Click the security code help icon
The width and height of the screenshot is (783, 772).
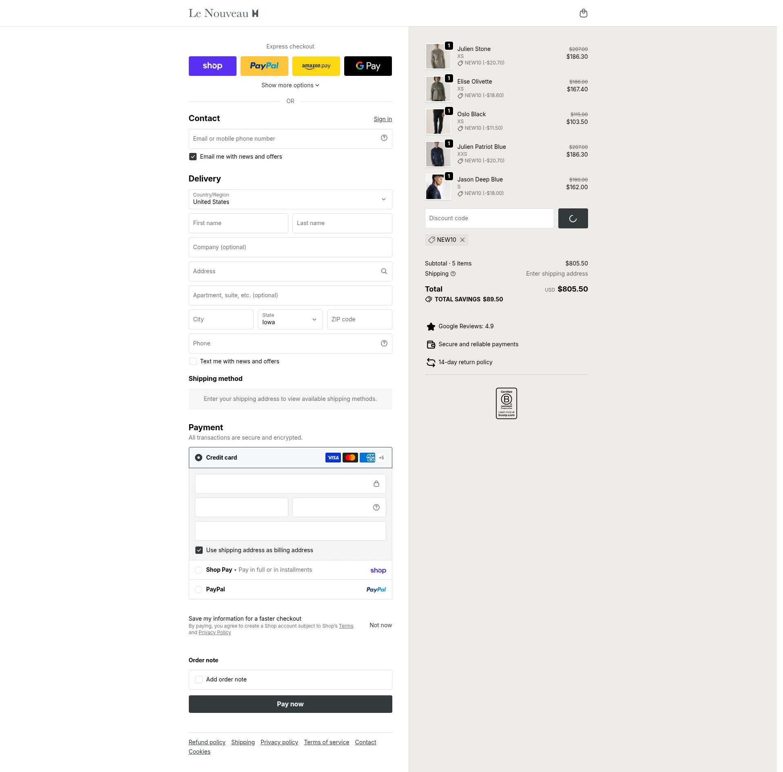pyautogui.click(x=376, y=507)
